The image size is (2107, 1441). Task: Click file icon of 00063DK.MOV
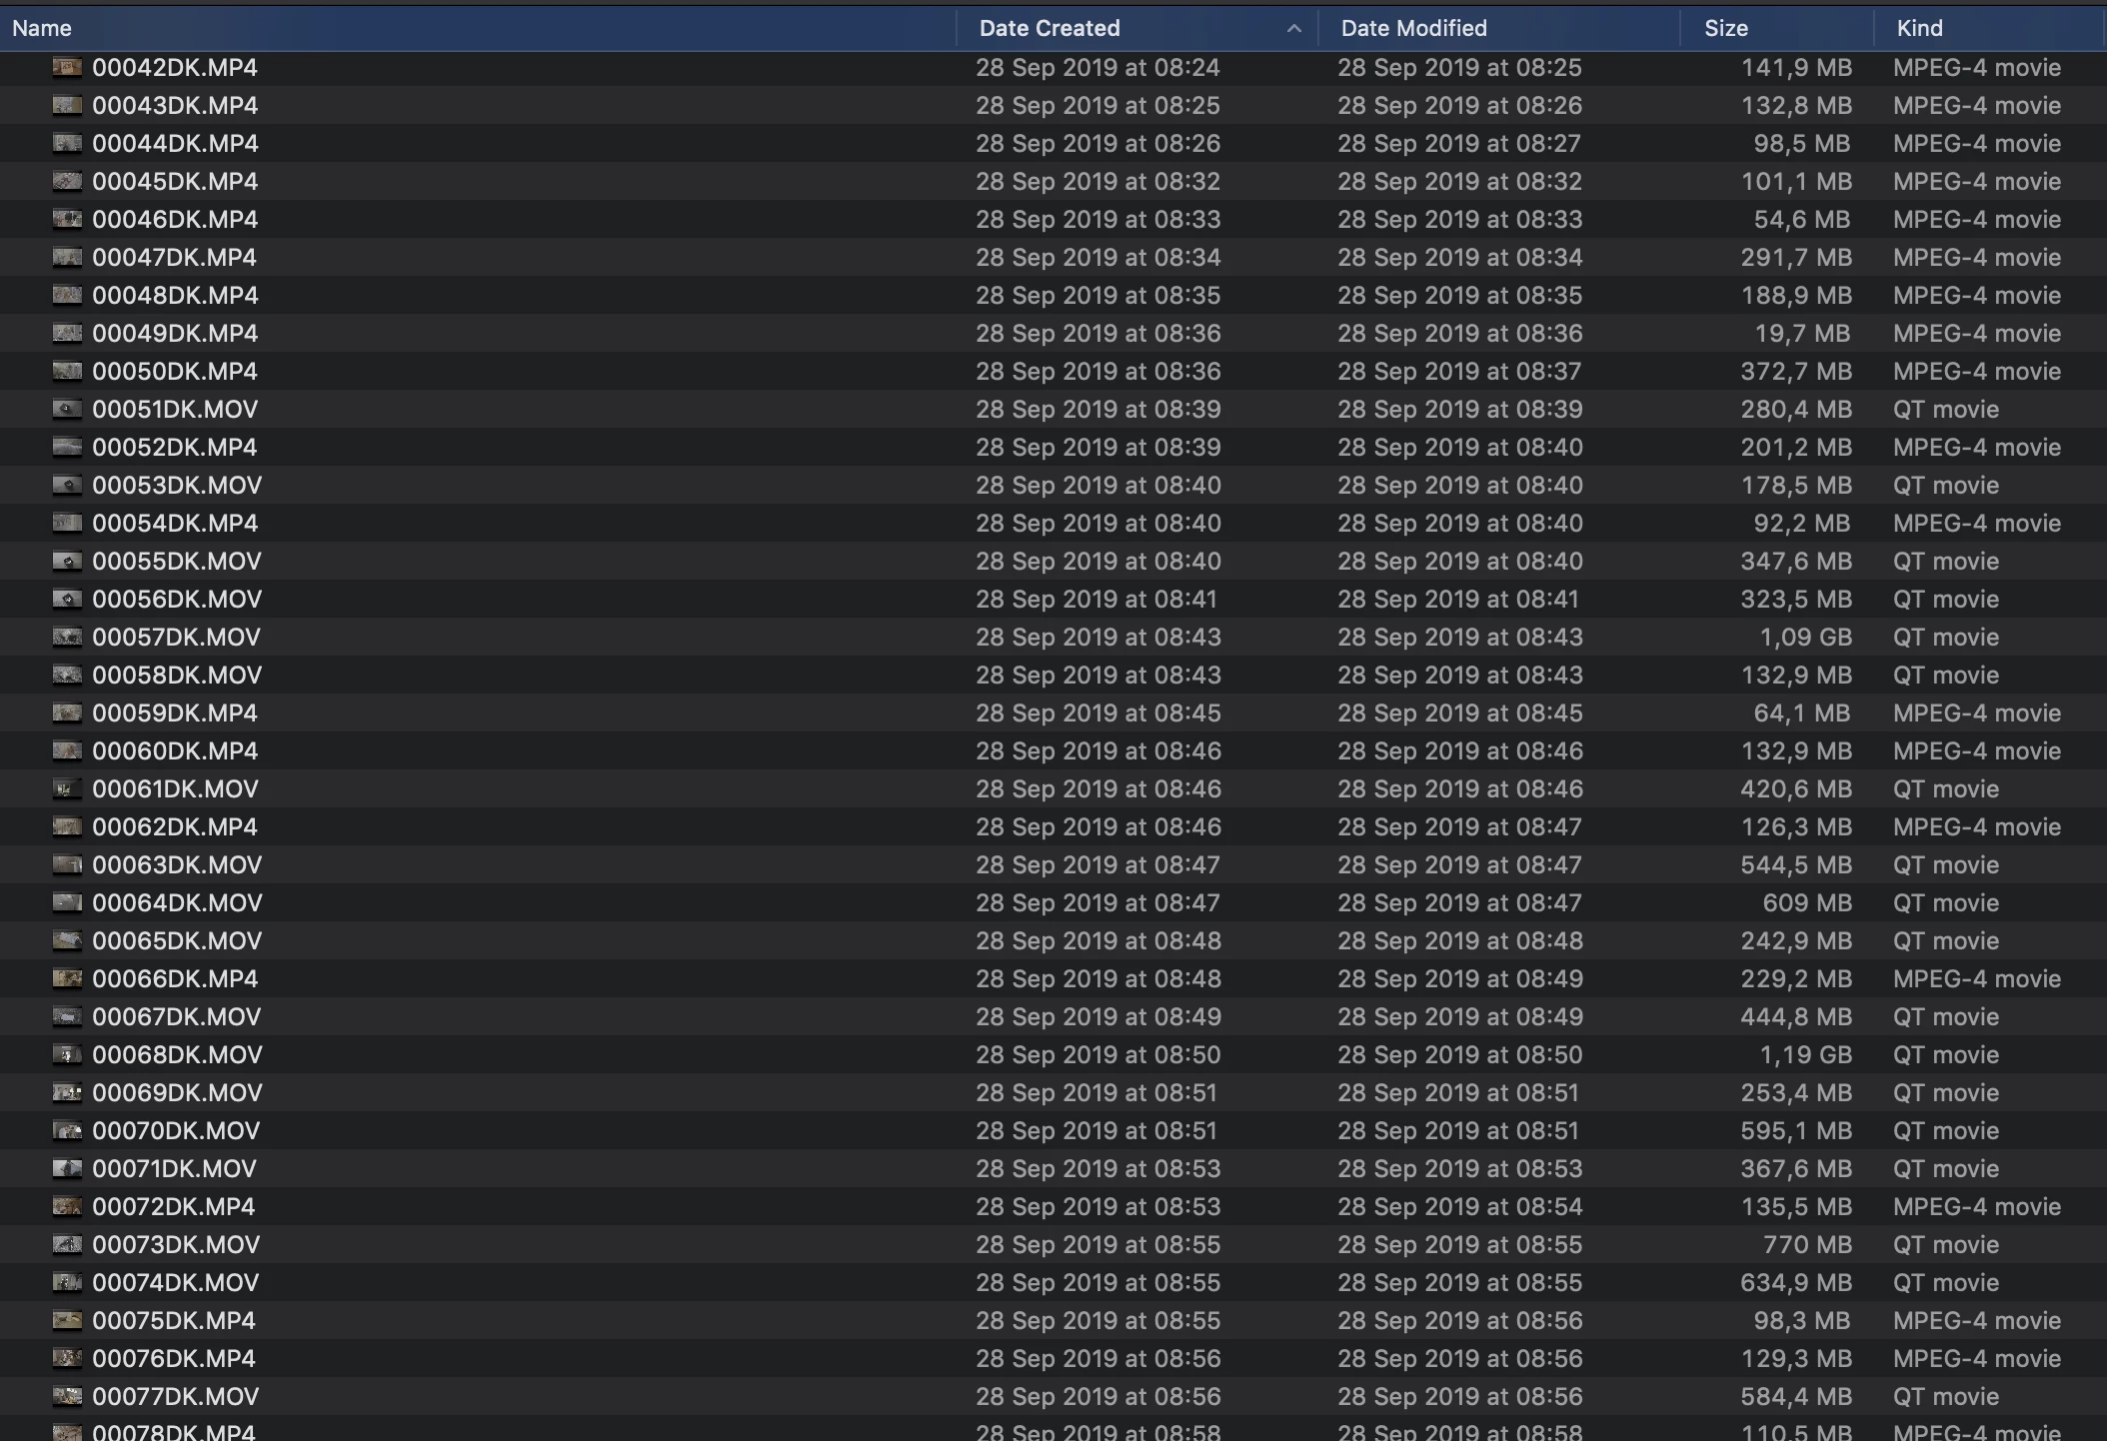pyautogui.click(x=67, y=864)
